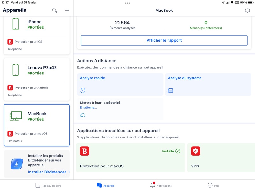Select the MacBook device card

(x=37, y=125)
